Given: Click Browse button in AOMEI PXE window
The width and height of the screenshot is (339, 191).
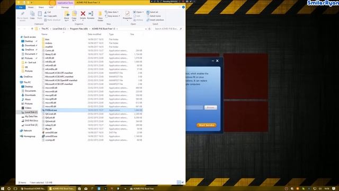Looking at the screenshot, I should coord(211,107).
